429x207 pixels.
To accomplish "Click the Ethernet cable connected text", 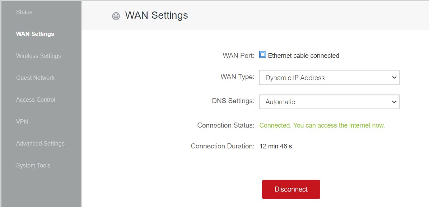I will [303, 56].
